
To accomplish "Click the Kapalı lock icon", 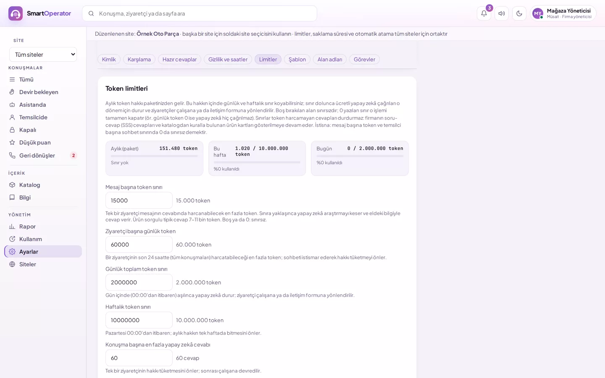I will (x=12, y=130).
